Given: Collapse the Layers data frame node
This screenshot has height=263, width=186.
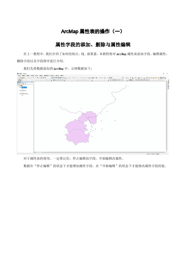Looking at the screenshot, I should 18,86.
